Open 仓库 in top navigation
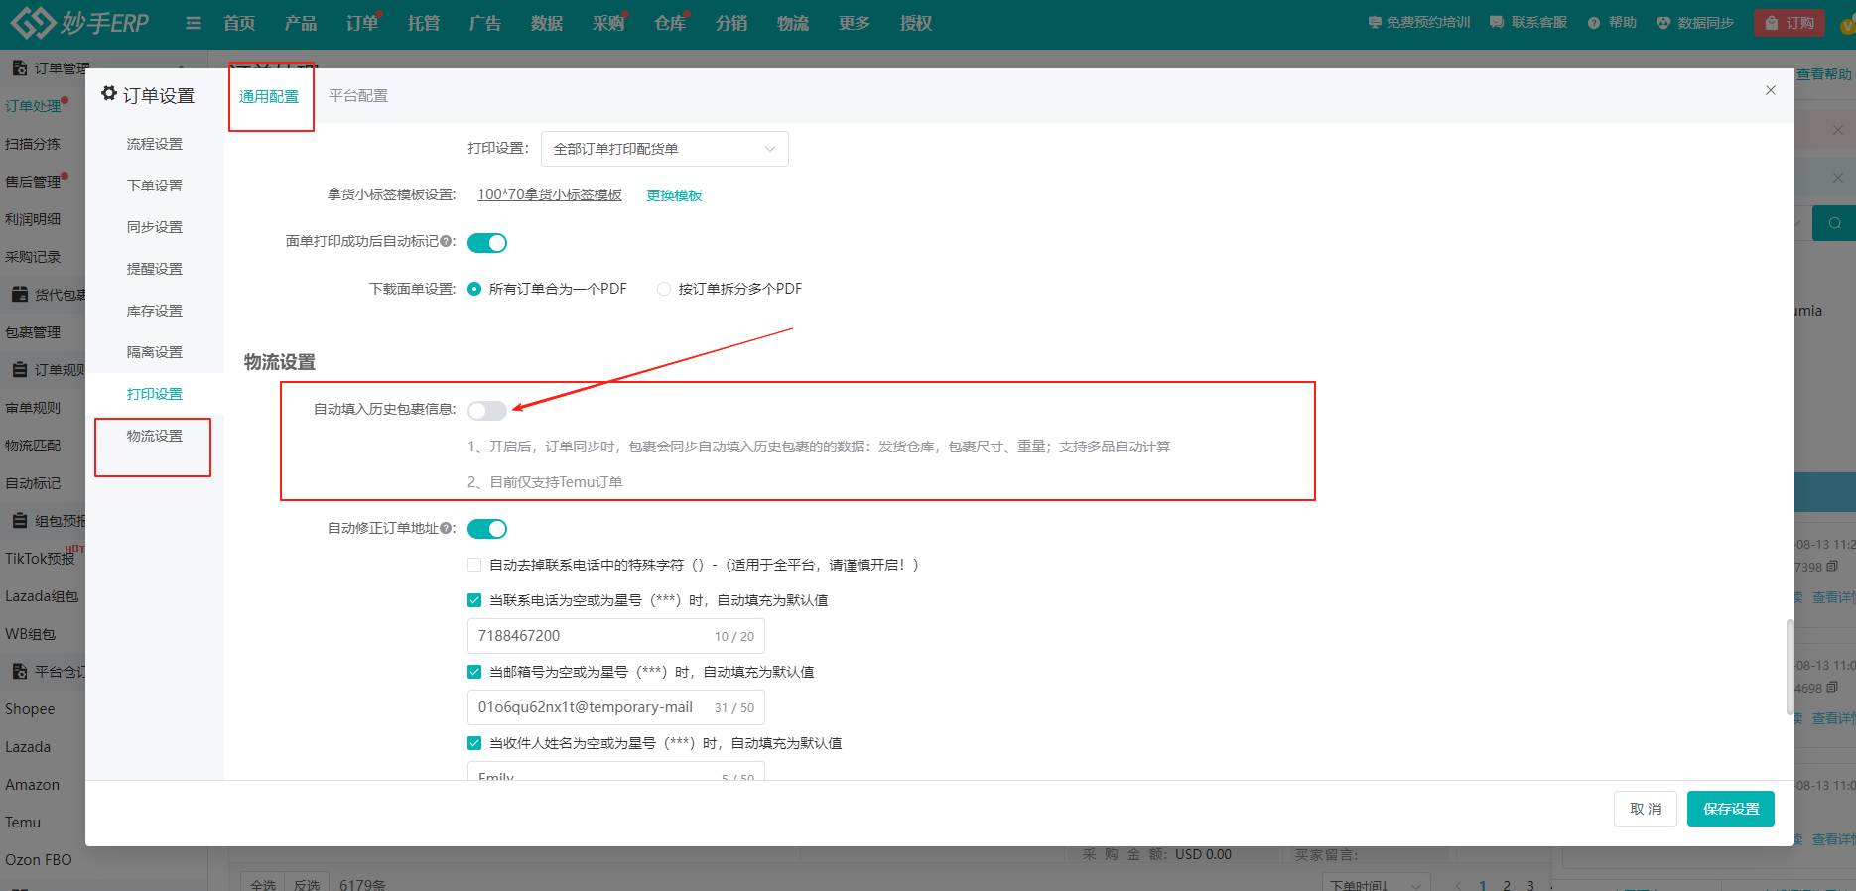 670,23
